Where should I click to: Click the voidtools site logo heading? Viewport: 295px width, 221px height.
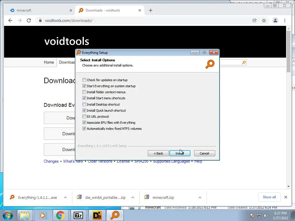pyautogui.click(x=67, y=41)
